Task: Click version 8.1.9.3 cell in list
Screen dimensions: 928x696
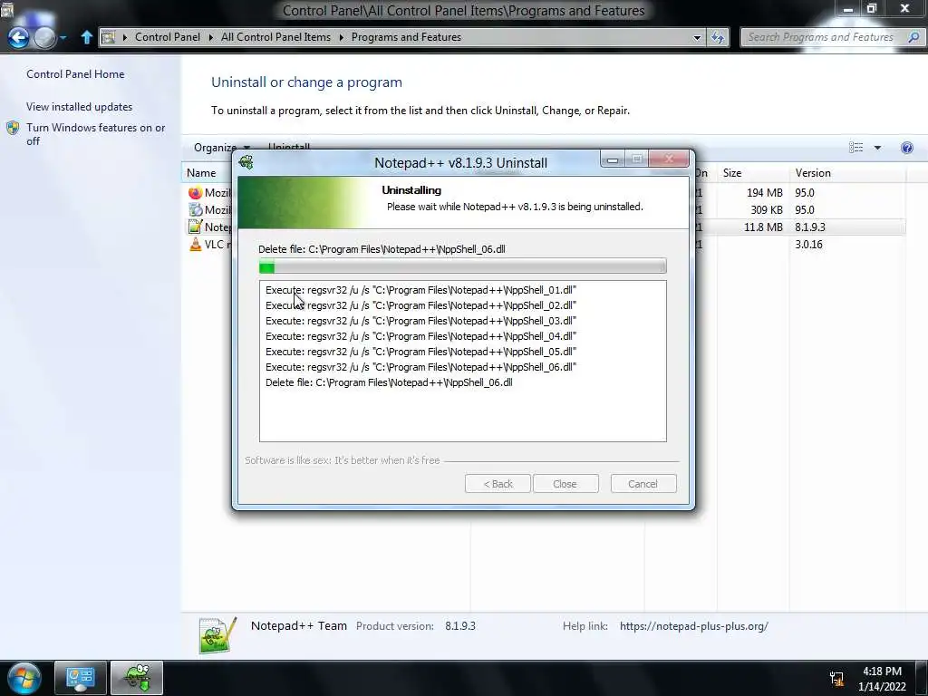Action: coord(809,227)
